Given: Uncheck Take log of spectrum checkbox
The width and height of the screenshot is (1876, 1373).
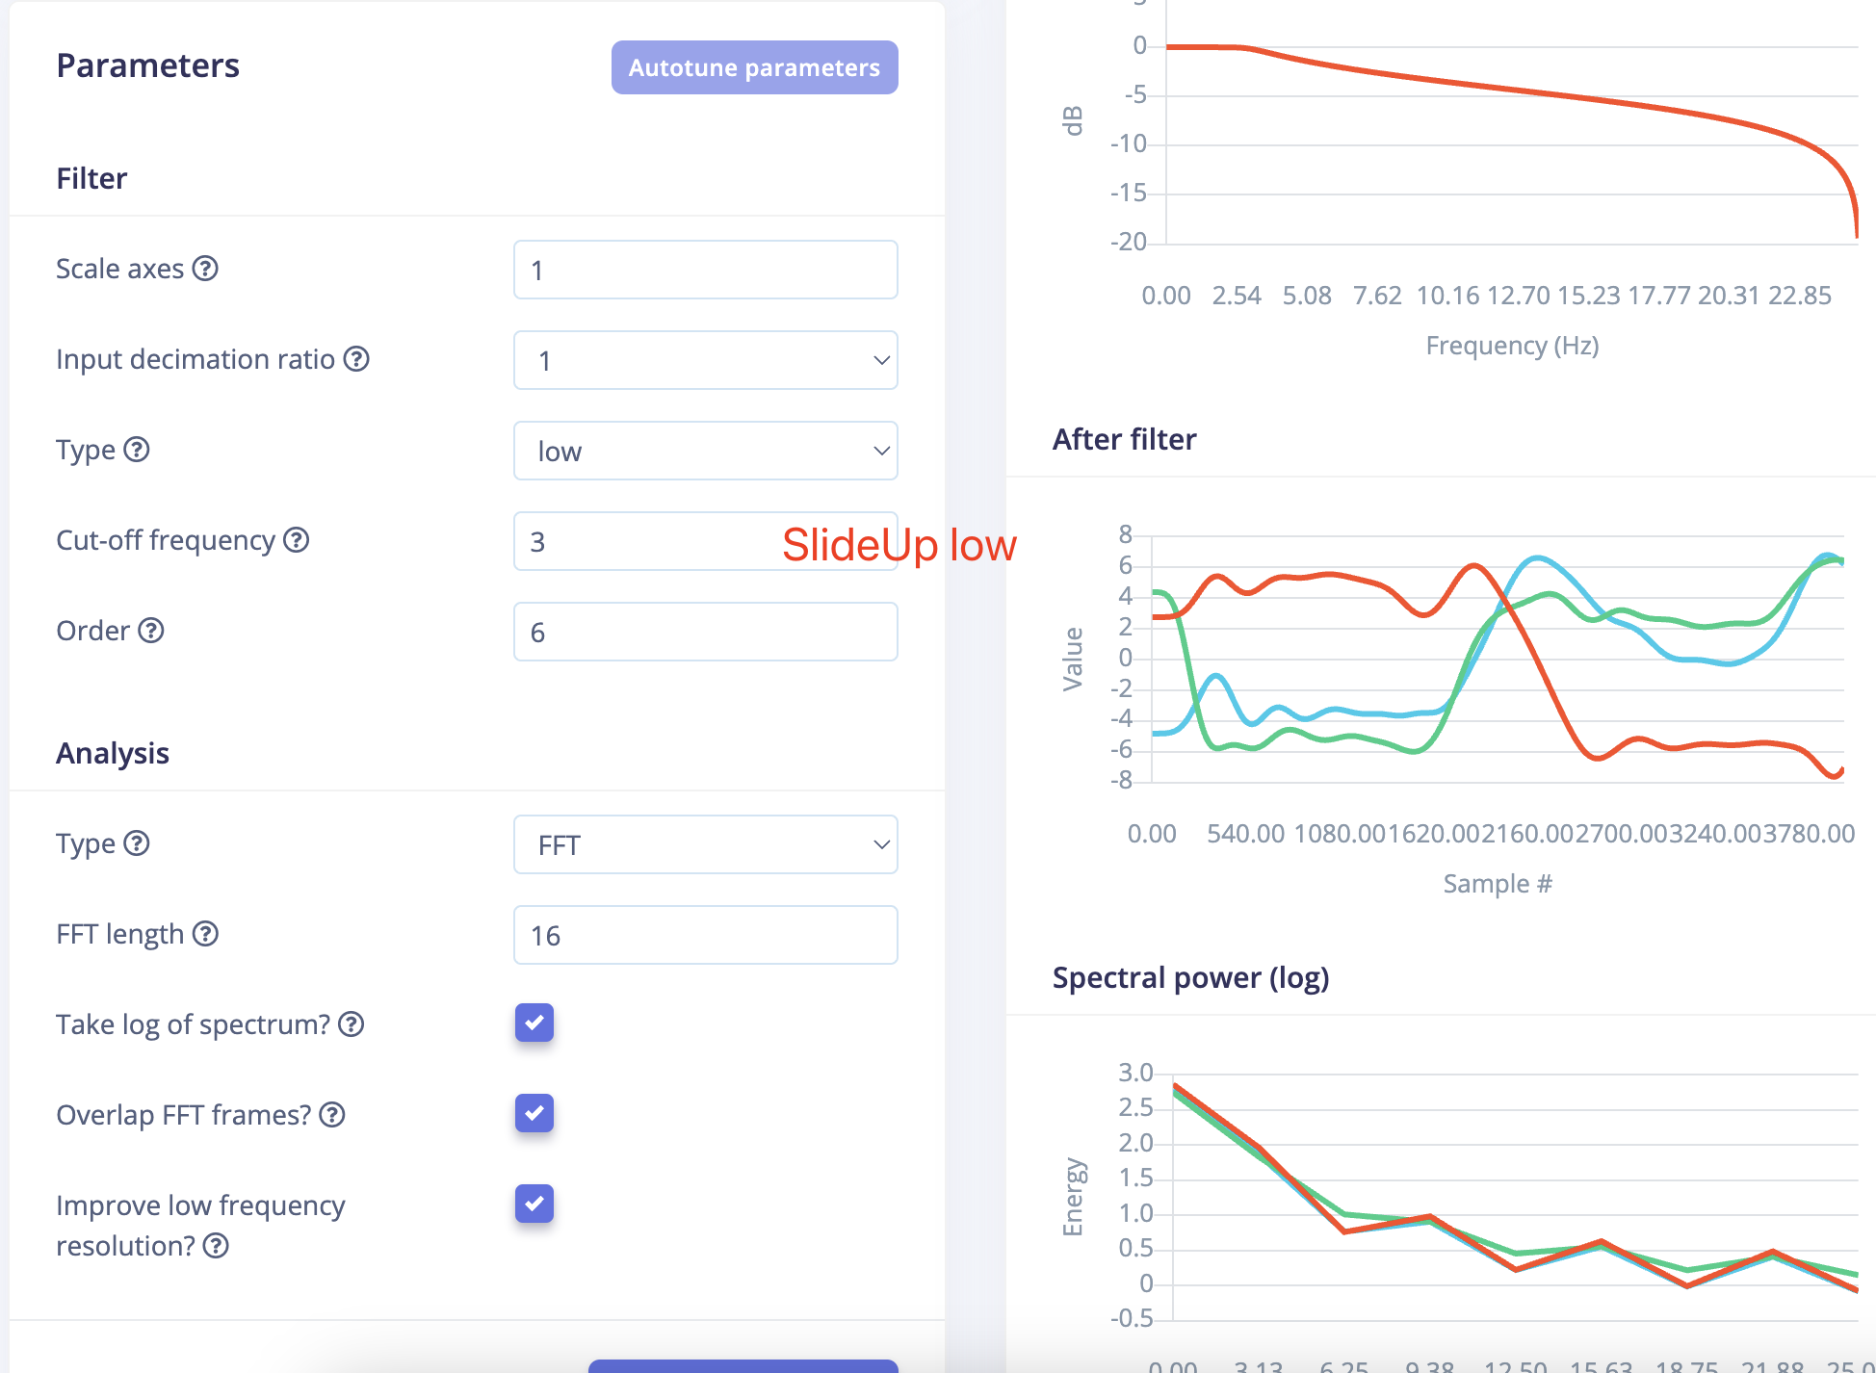Looking at the screenshot, I should tap(534, 1023).
